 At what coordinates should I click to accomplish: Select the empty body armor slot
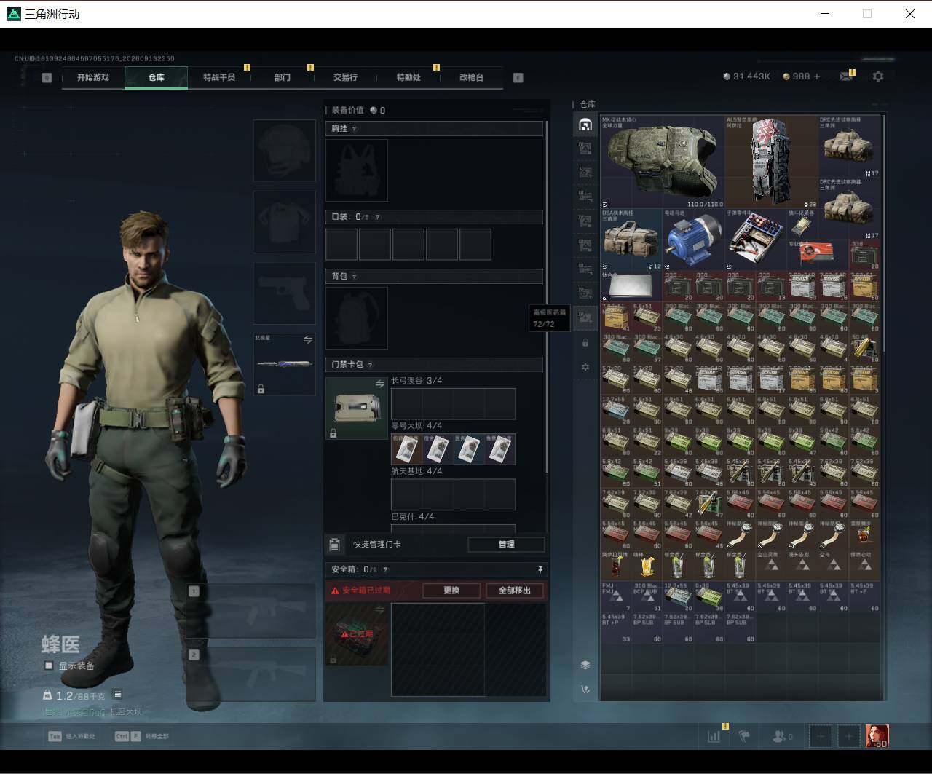pos(284,222)
